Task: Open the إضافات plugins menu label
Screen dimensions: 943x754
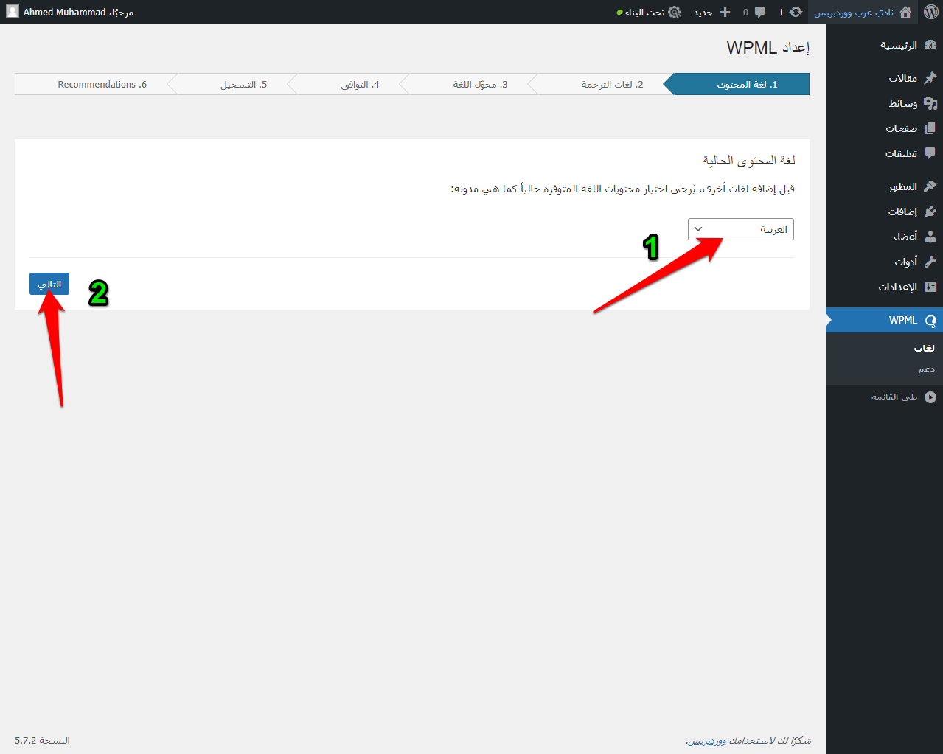Action: pyautogui.click(x=902, y=212)
